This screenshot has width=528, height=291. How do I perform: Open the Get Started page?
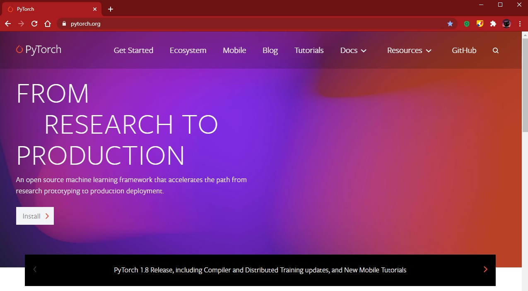coord(133,51)
